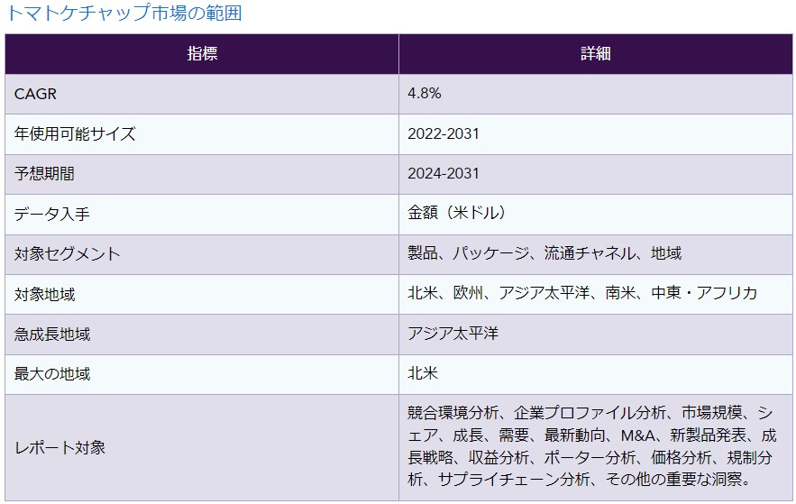Select the 2022-2031 value cell
Screen dimensions: 796x504
point(444,134)
